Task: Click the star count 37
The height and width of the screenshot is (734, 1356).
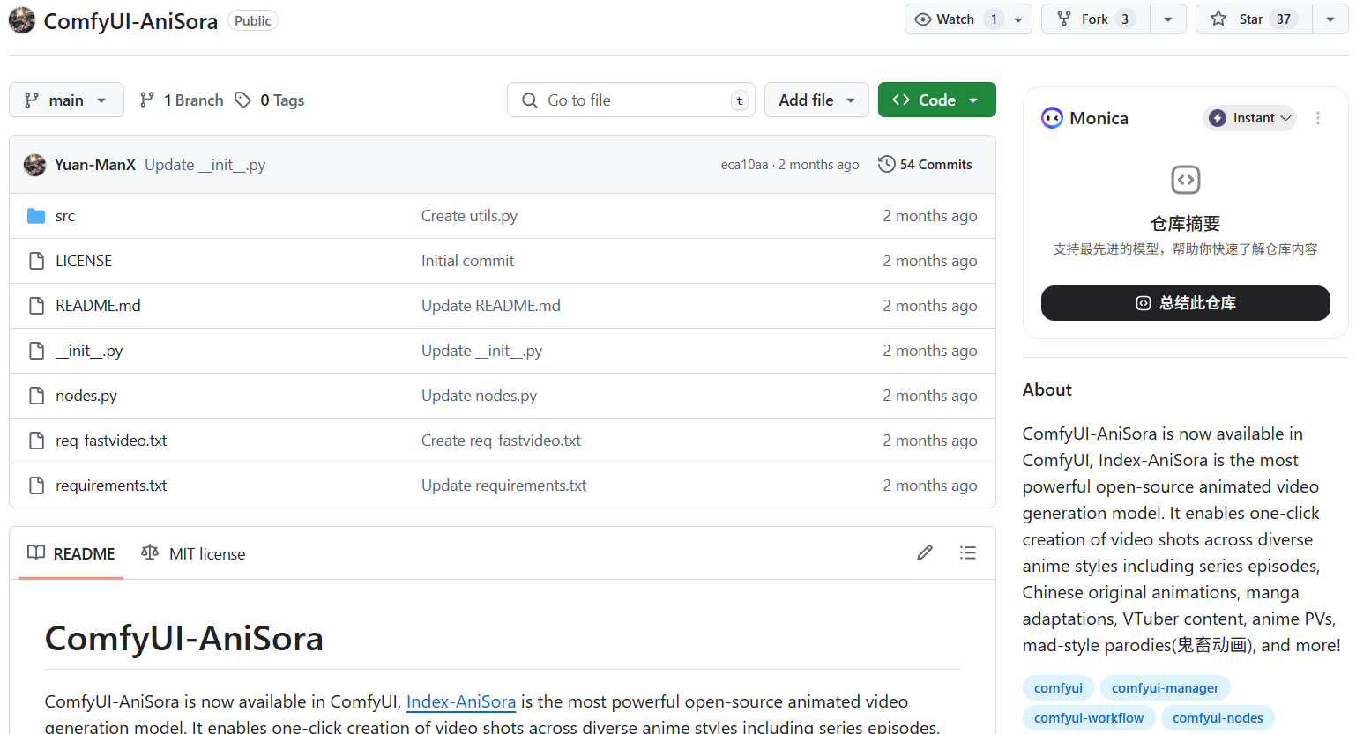Action: click(x=1284, y=19)
